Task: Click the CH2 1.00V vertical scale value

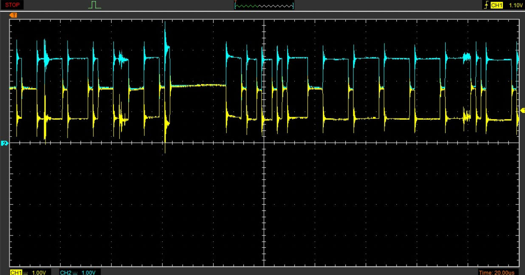Action: [89, 272]
